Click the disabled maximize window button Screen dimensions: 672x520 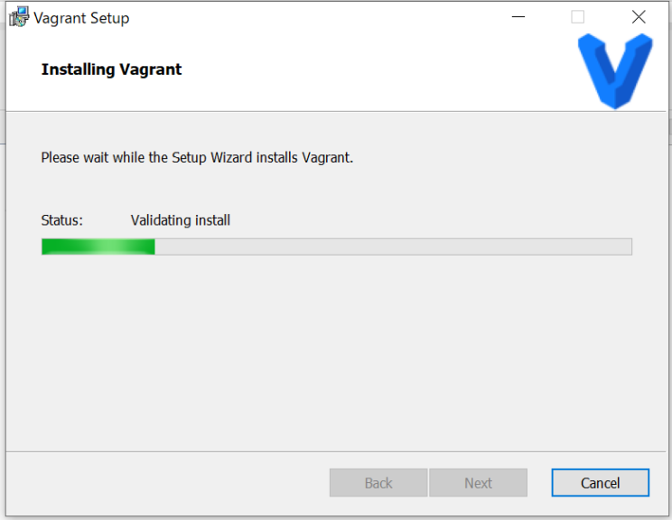[x=578, y=17]
